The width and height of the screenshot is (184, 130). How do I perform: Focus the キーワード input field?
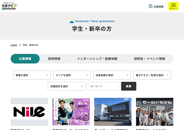103,86
